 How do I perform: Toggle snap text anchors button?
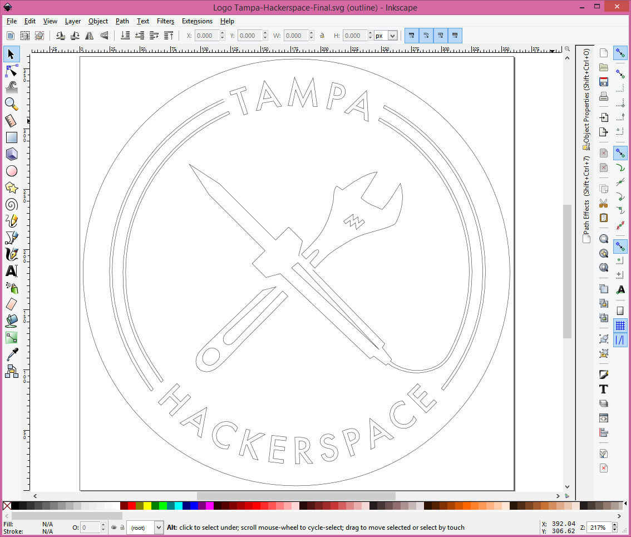(x=620, y=290)
